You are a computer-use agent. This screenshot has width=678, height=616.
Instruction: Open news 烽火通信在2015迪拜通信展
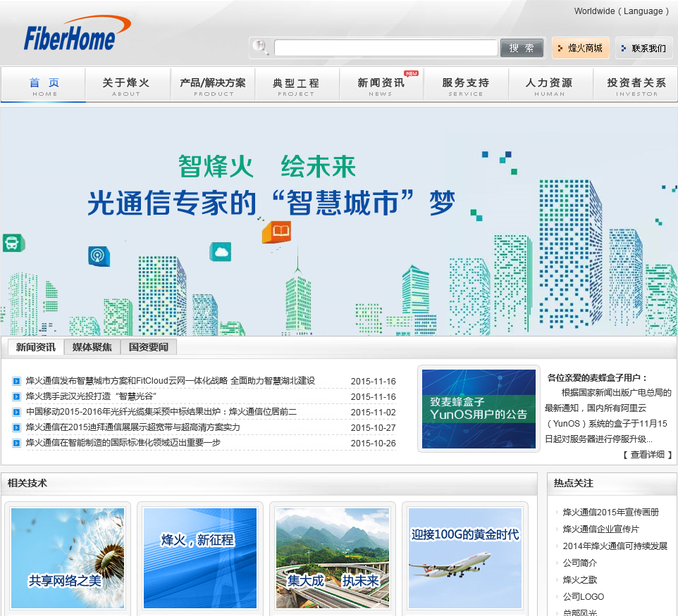pos(132,427)
